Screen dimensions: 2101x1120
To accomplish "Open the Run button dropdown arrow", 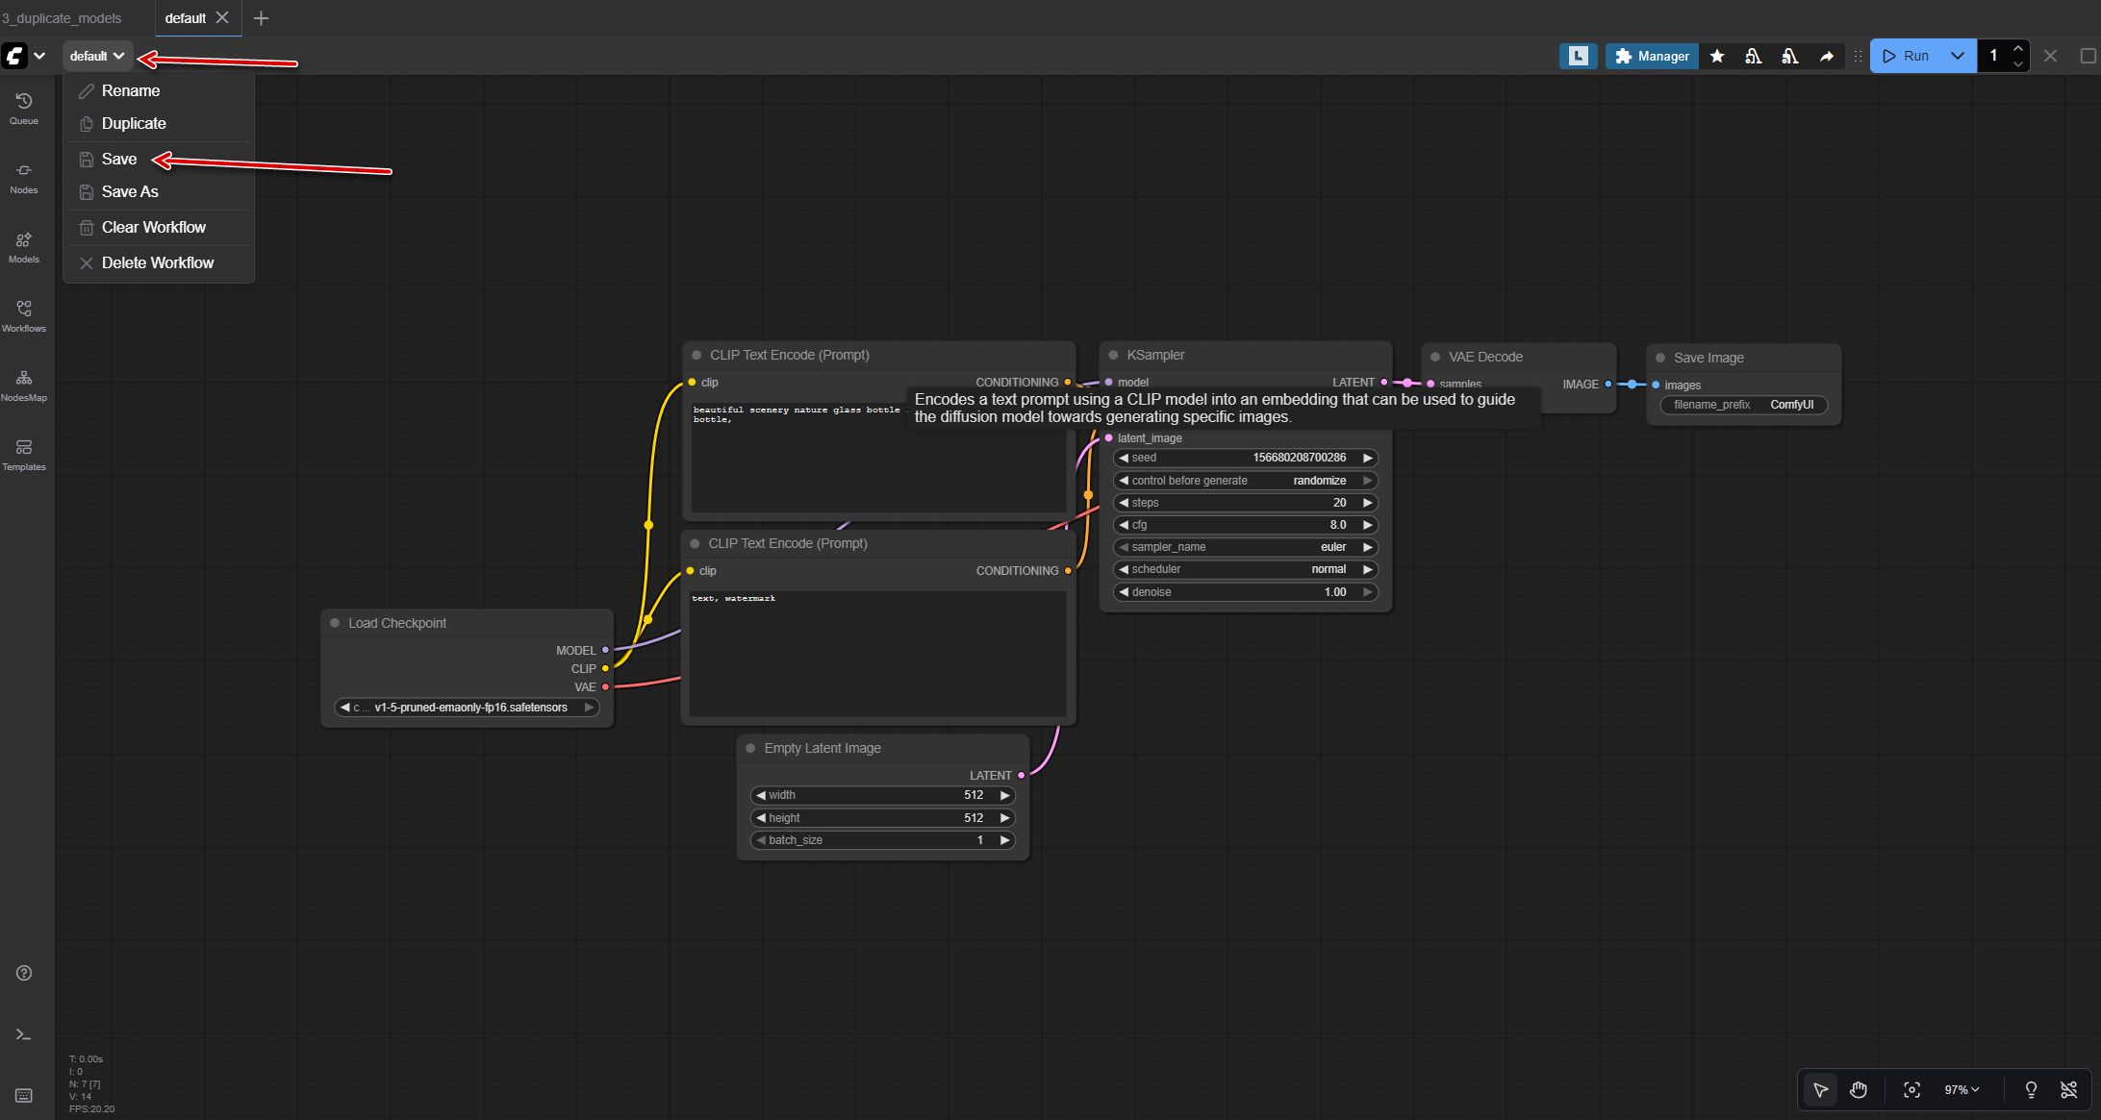I will (1958, 56).
